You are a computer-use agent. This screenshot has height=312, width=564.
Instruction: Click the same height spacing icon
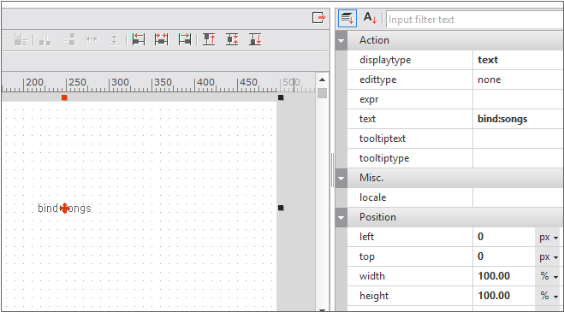tap(115, 39)
